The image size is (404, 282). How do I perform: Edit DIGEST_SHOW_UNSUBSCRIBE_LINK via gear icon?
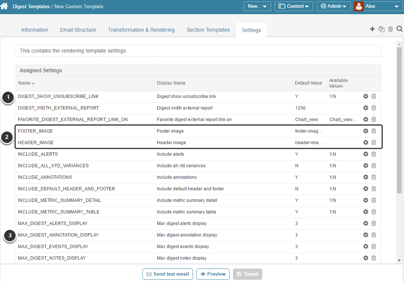coord(366,96)
